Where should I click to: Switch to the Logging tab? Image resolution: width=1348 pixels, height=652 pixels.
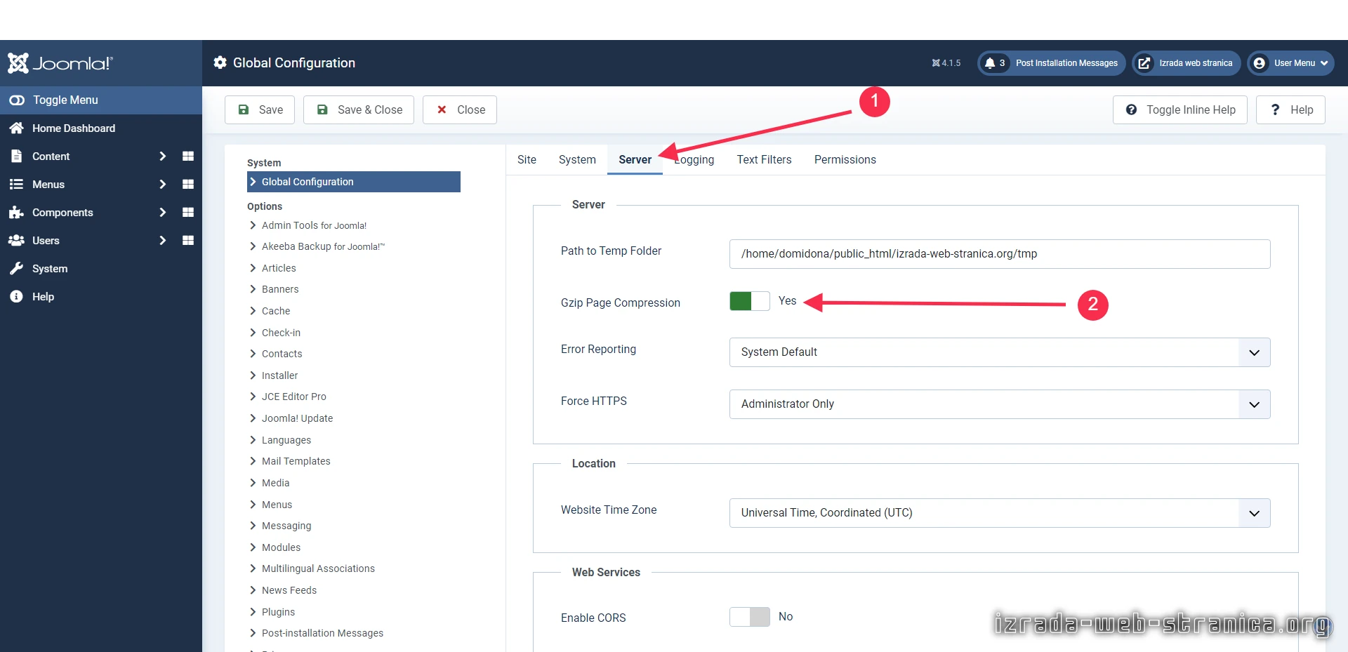[694, 160]
